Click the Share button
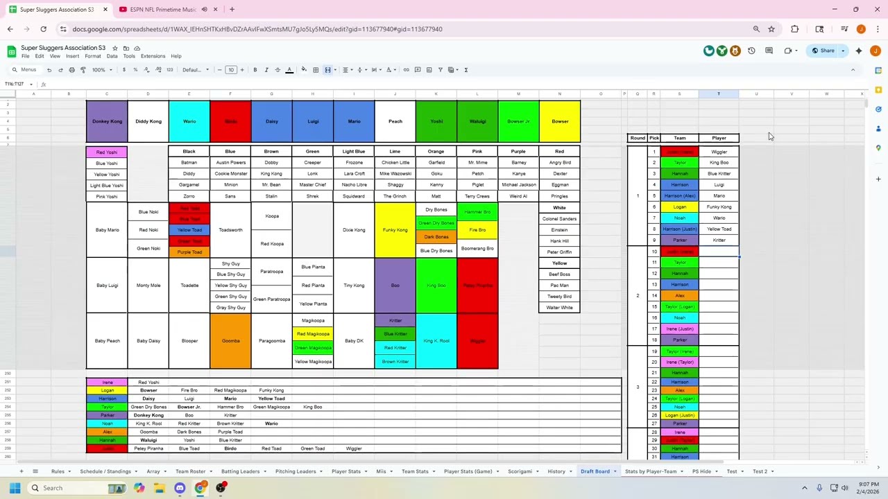Image resolution: width=888 pixels, height=499 pixels. pyautogui.click(x=823, y=51)
